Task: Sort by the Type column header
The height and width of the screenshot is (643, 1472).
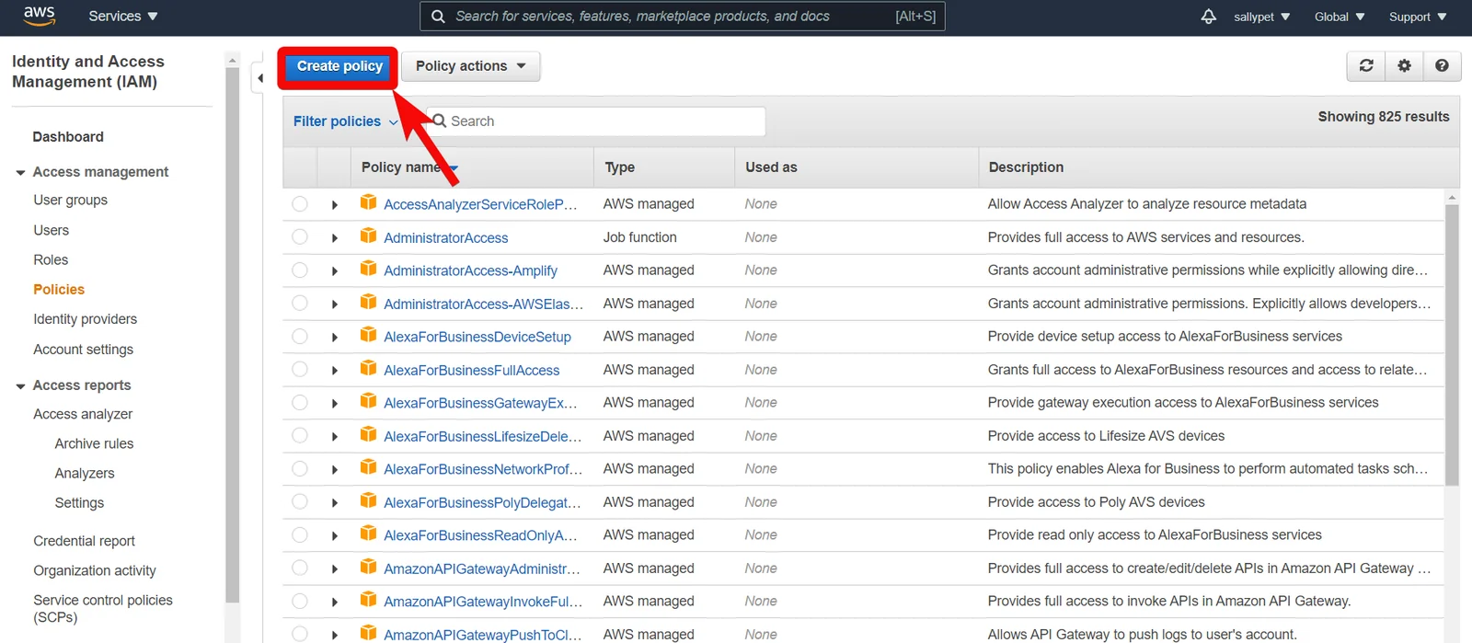Action: [x=620, y=167]
